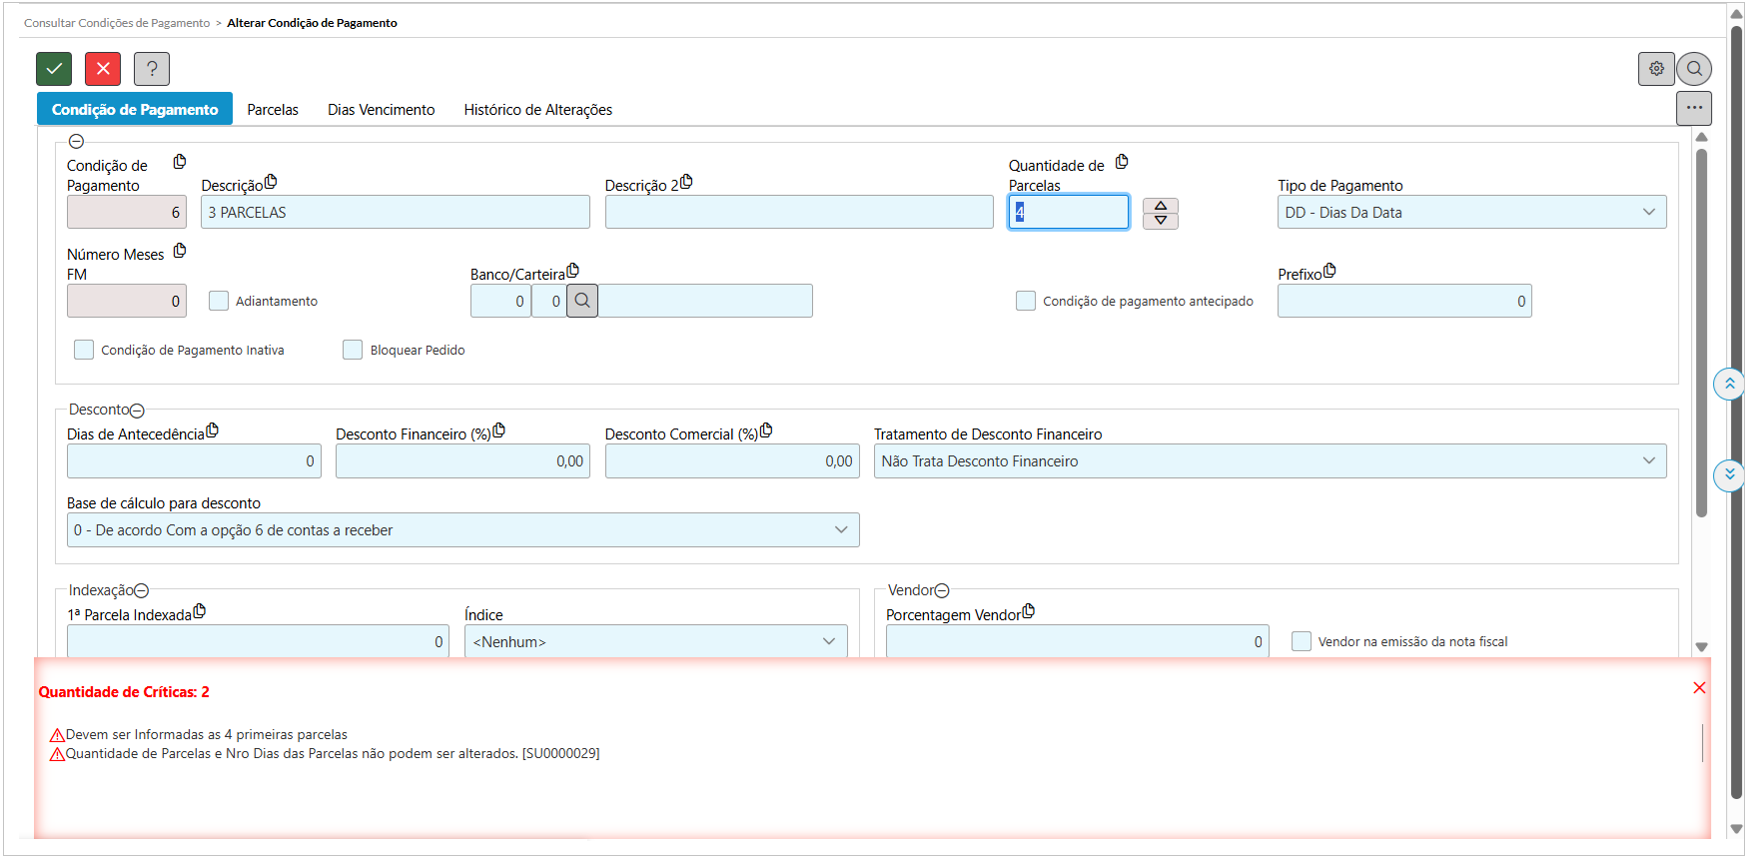
Task: Toggle the Bloquear Pedido checkbox
Action: click(x=353, y=350)
